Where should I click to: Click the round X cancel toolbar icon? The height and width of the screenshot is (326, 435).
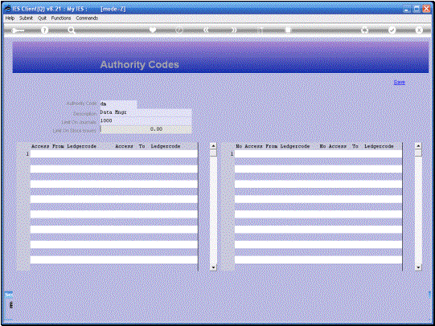coord(419,30)
